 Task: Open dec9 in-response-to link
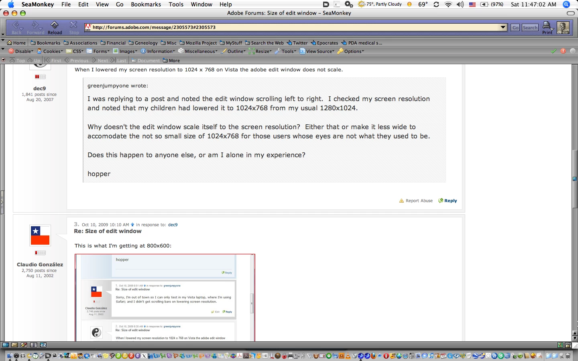pos(173,225)
